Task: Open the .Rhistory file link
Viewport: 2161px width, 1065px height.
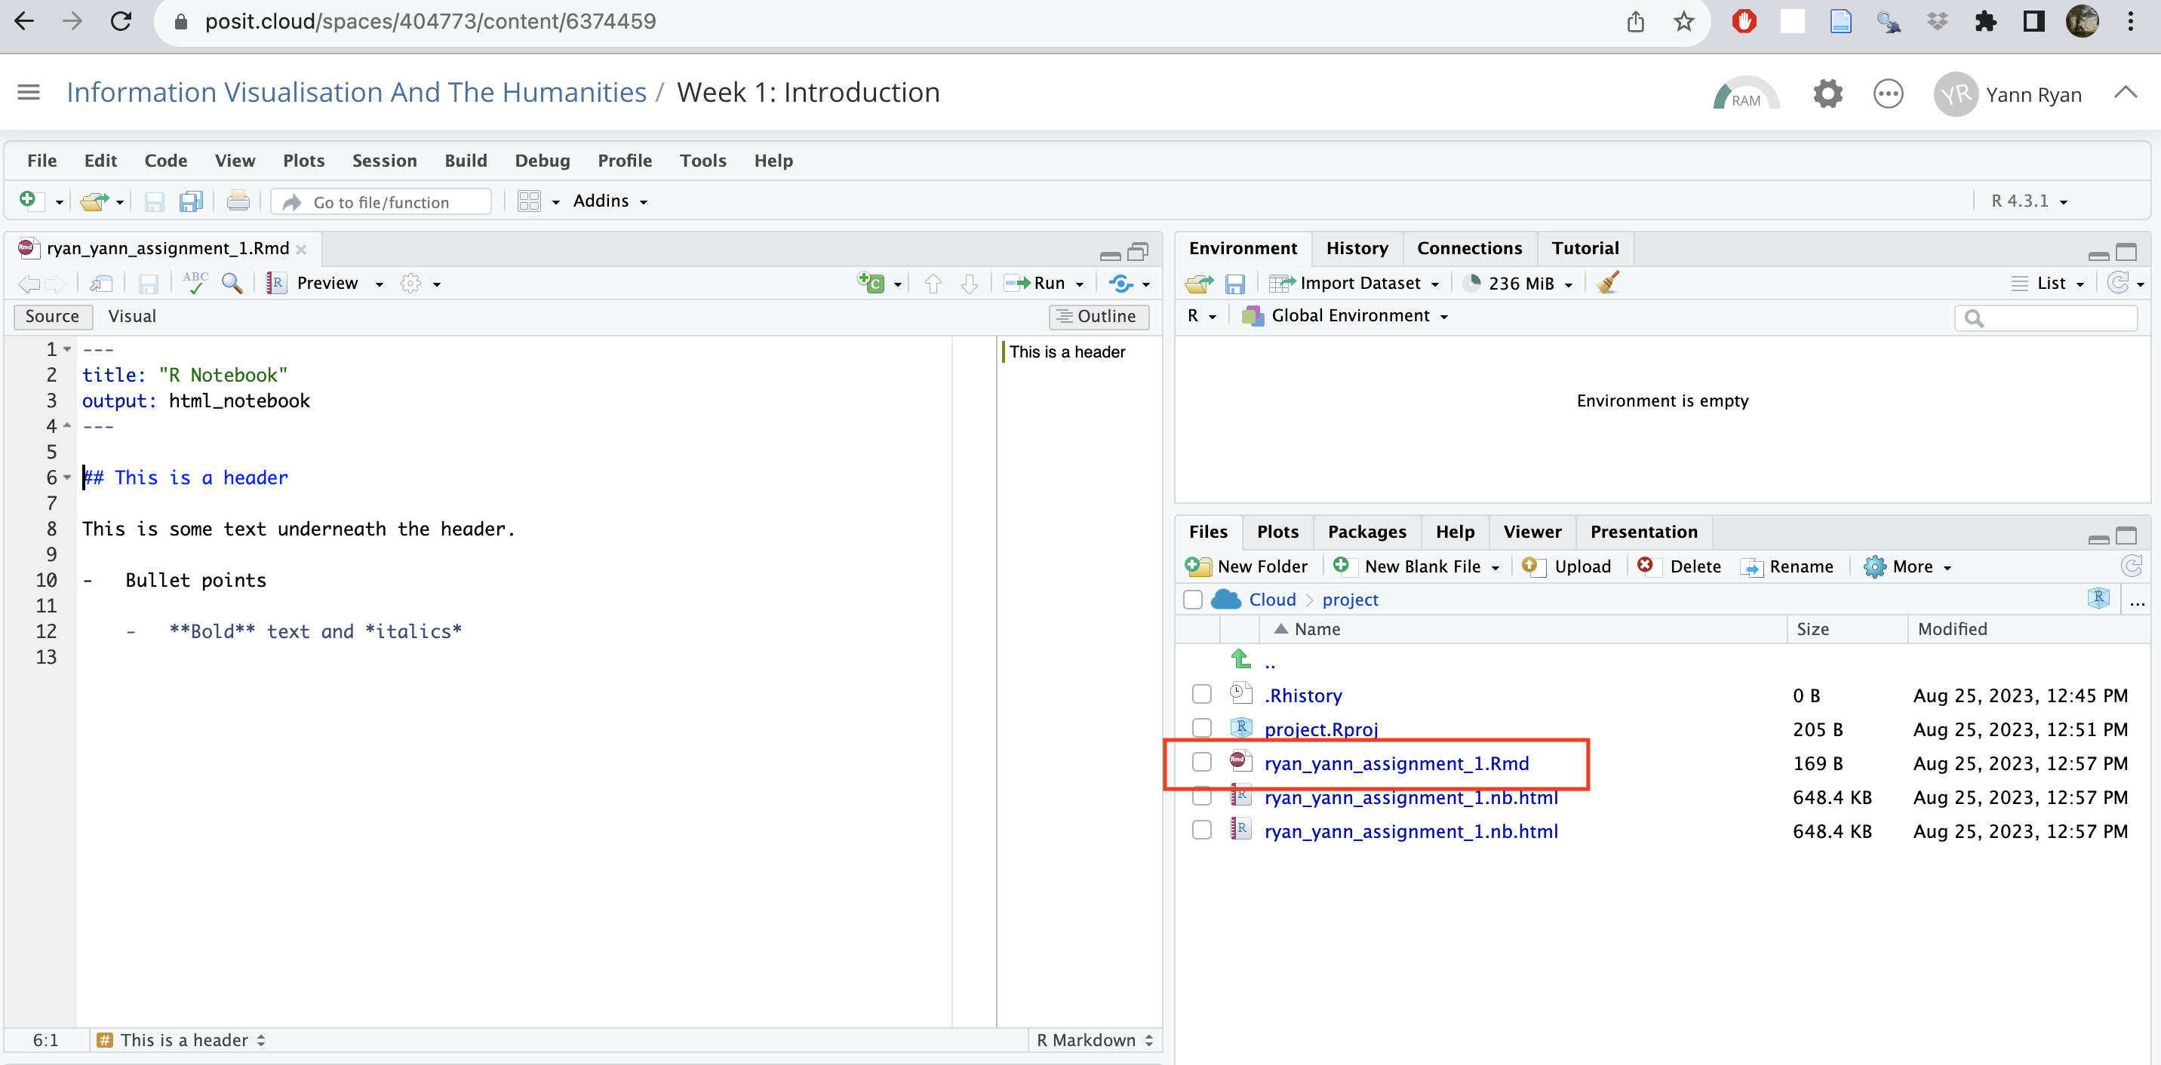Action: click(1303, 695)
